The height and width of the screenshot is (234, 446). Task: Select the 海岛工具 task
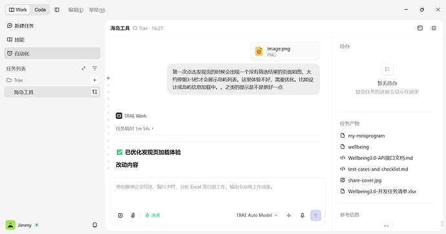(x=52, y=92)
